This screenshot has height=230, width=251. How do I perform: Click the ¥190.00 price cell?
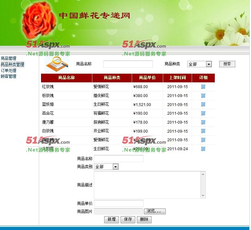(147, 113)
